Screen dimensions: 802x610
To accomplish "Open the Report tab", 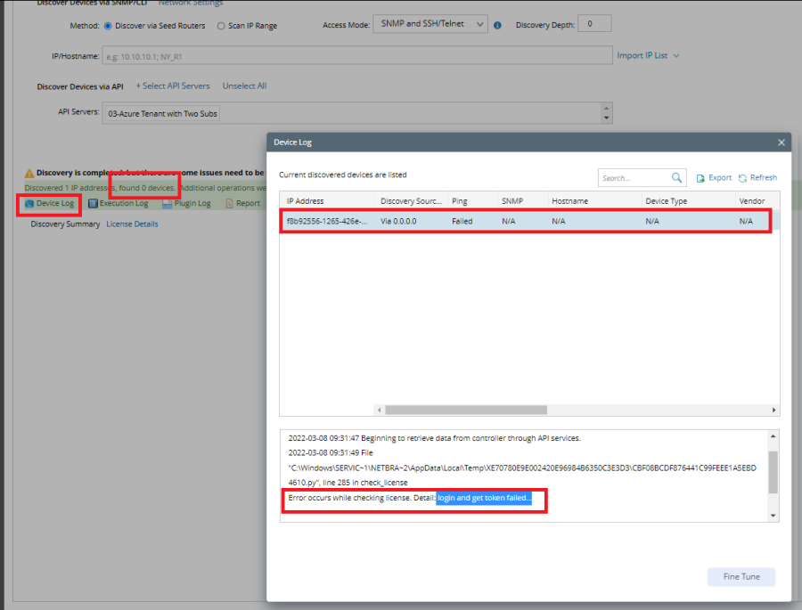I will (242, 203).
